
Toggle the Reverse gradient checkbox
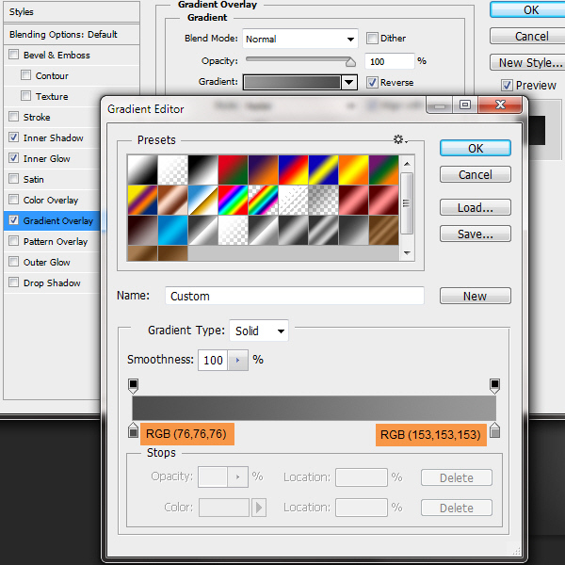[x=372, y=82]
